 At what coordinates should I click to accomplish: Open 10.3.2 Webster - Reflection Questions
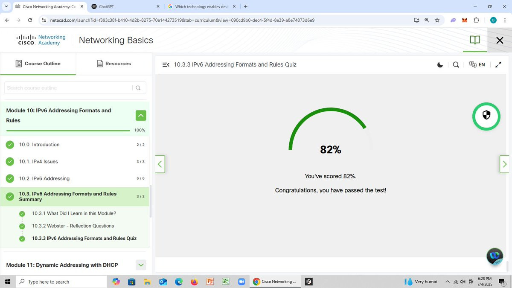(73, 226)
